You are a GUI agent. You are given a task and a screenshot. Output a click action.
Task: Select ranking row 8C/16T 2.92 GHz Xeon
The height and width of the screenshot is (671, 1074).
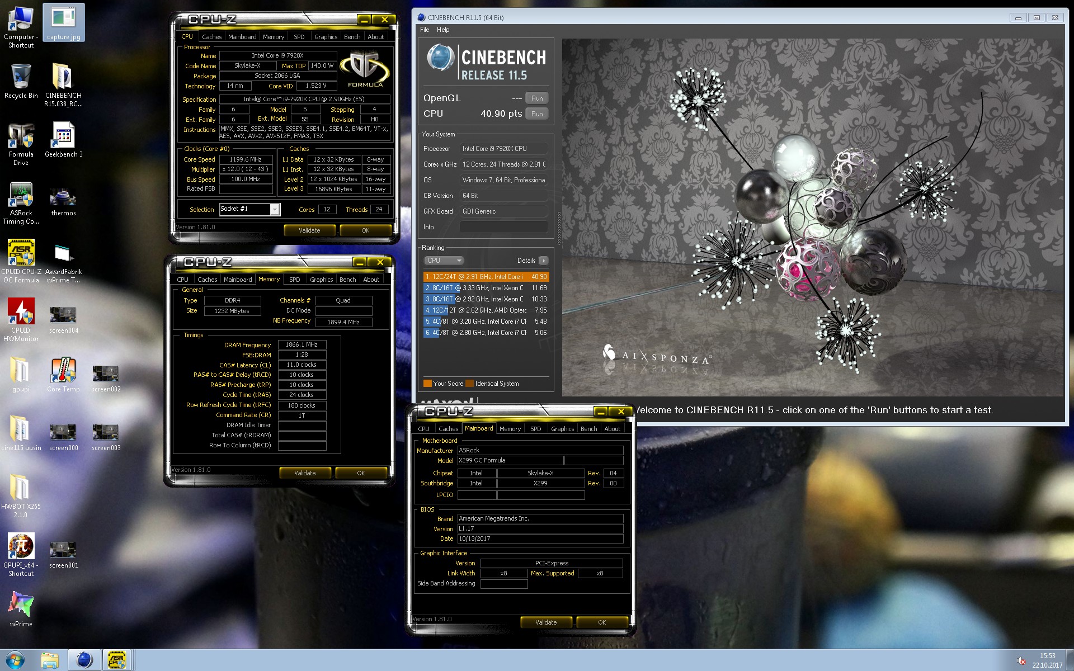click(486, 299)
